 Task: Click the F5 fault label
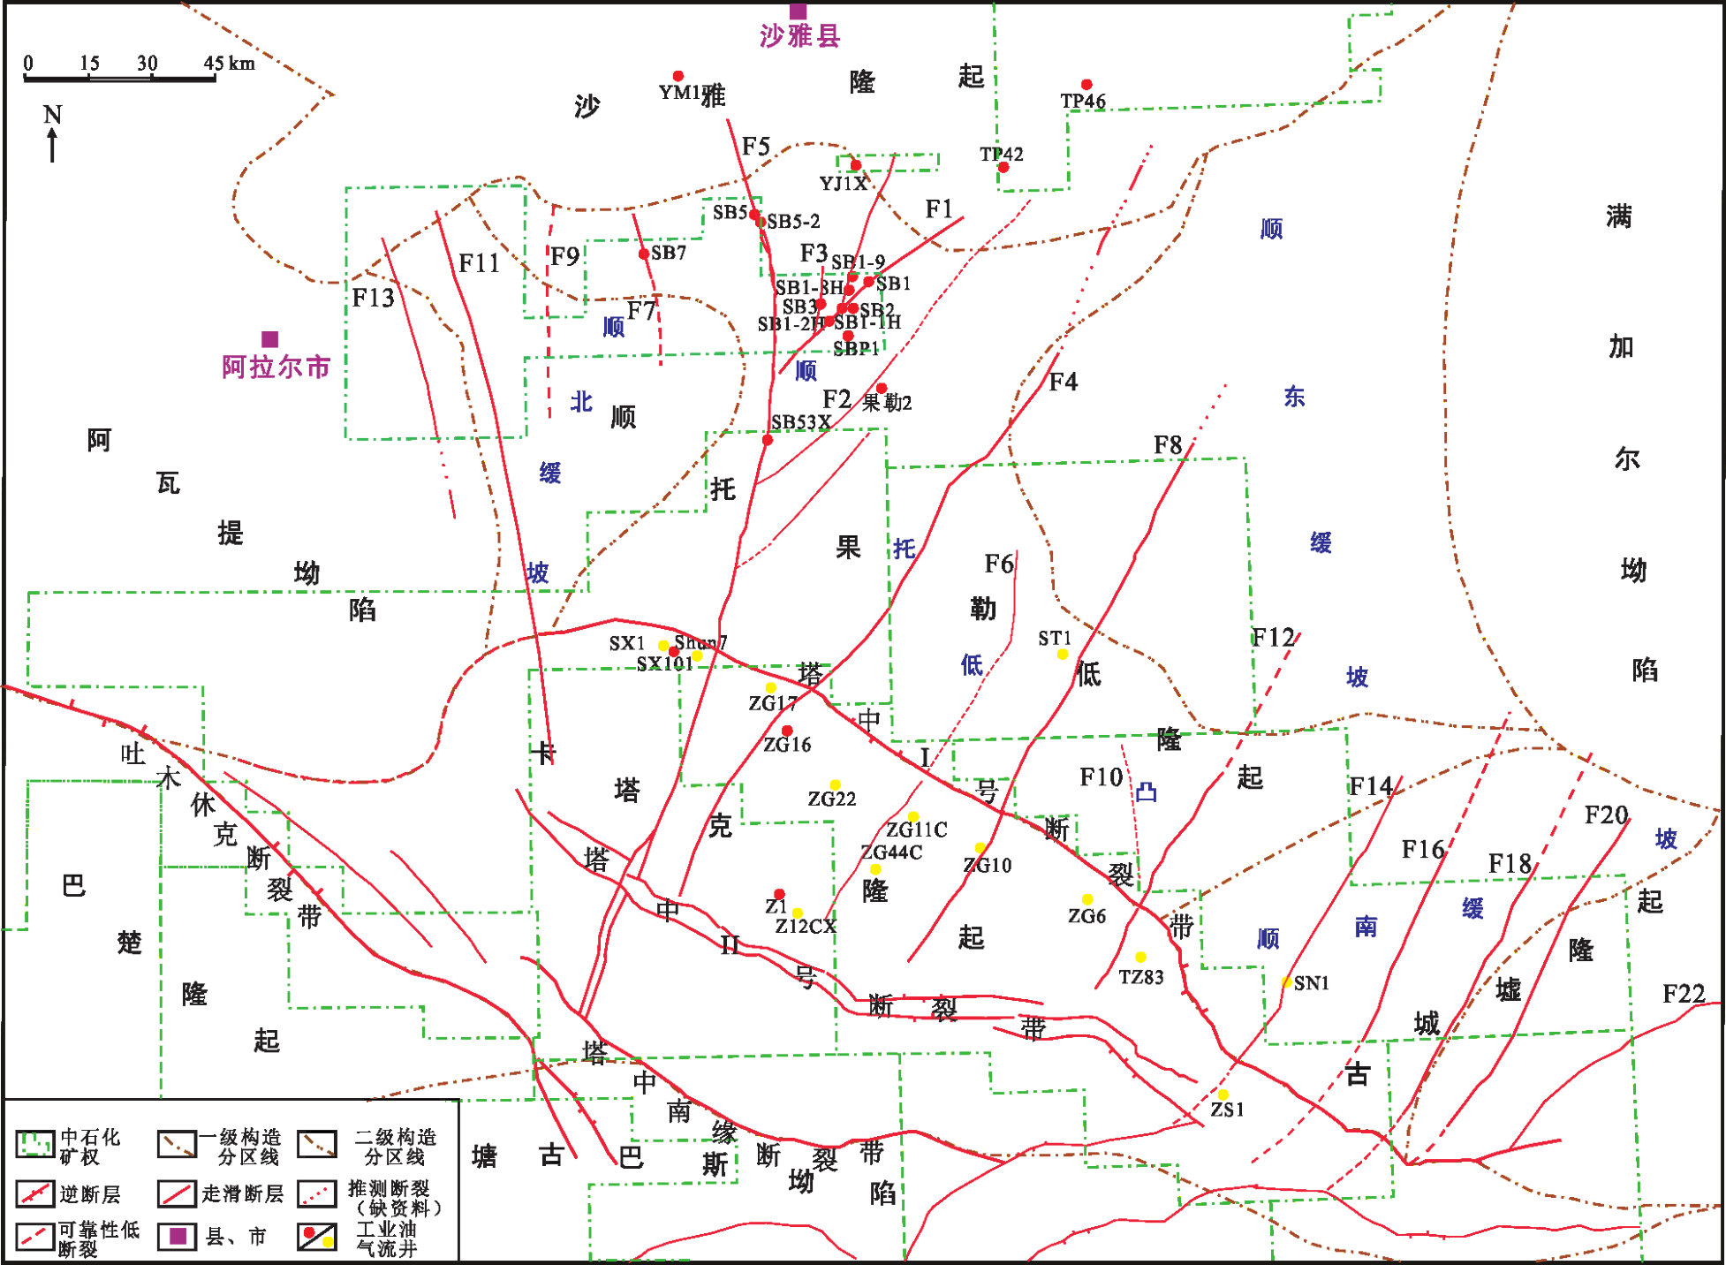pos(756,146)
